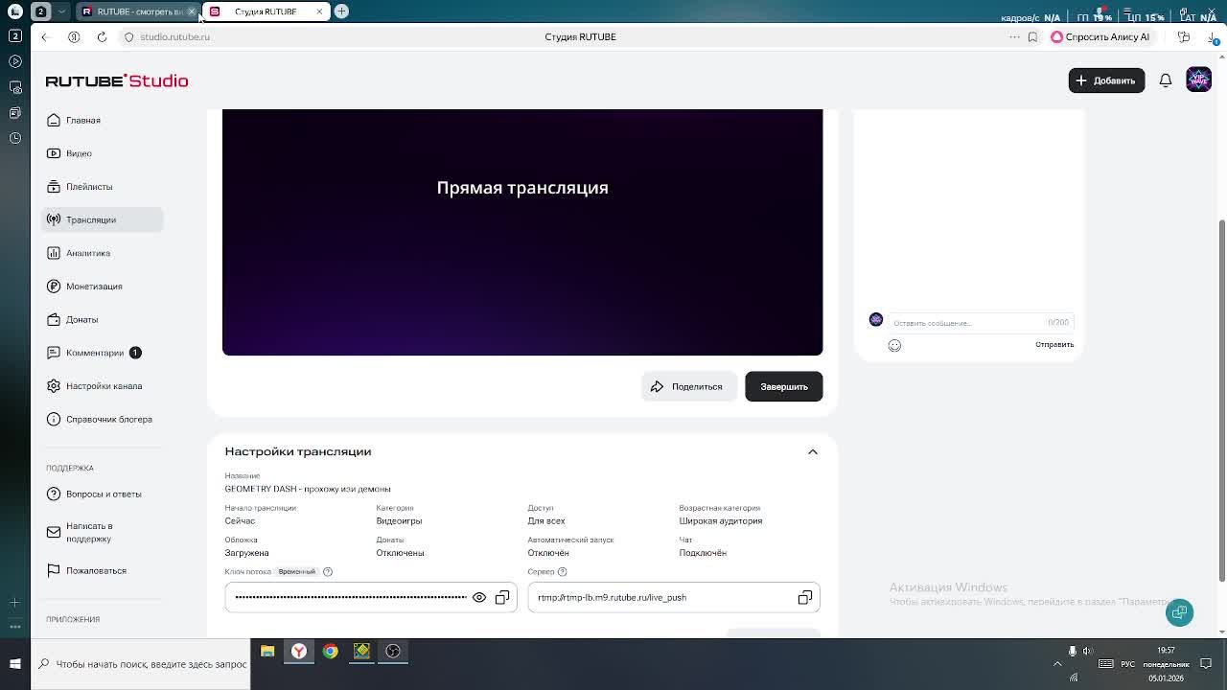Click the Пожаловаться flag icon

[54, 571]
